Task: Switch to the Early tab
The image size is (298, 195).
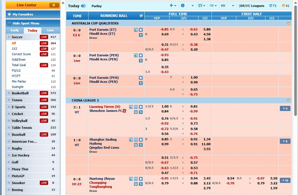Action: pos(15,30)
